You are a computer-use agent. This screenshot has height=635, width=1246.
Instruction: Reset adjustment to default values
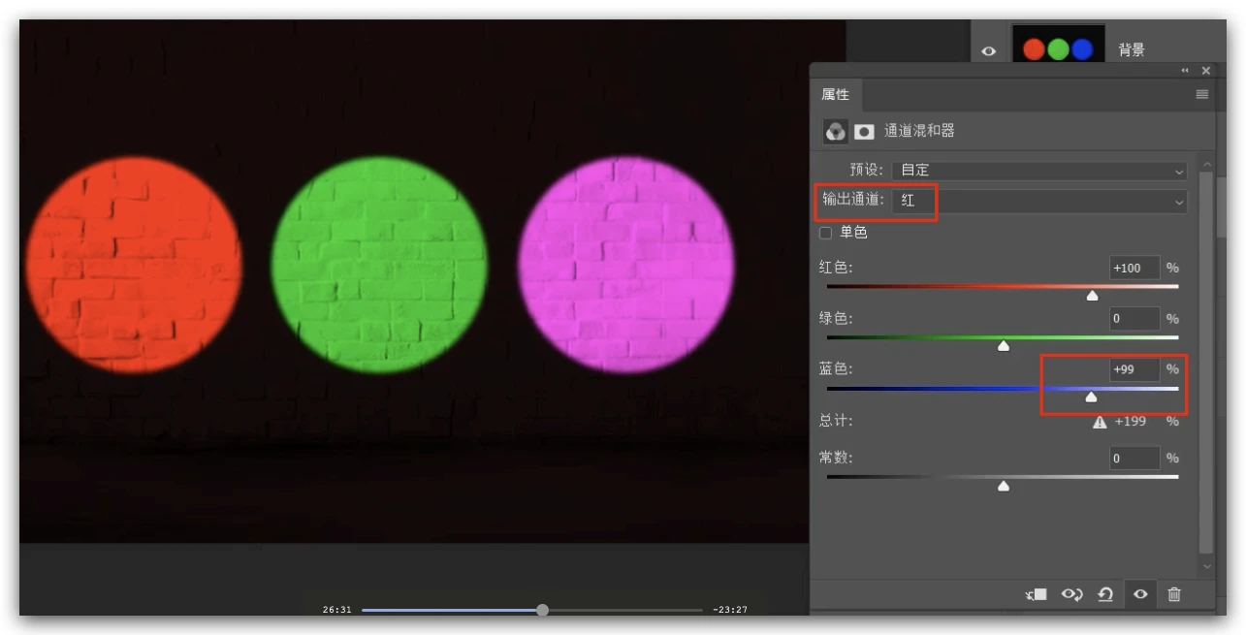point(1105,594)
